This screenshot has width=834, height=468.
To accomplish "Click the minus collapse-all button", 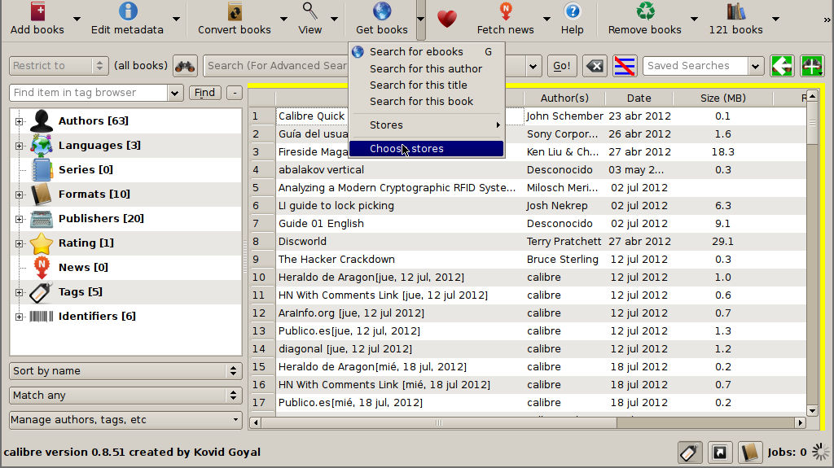I will click(x=235, y=93).
